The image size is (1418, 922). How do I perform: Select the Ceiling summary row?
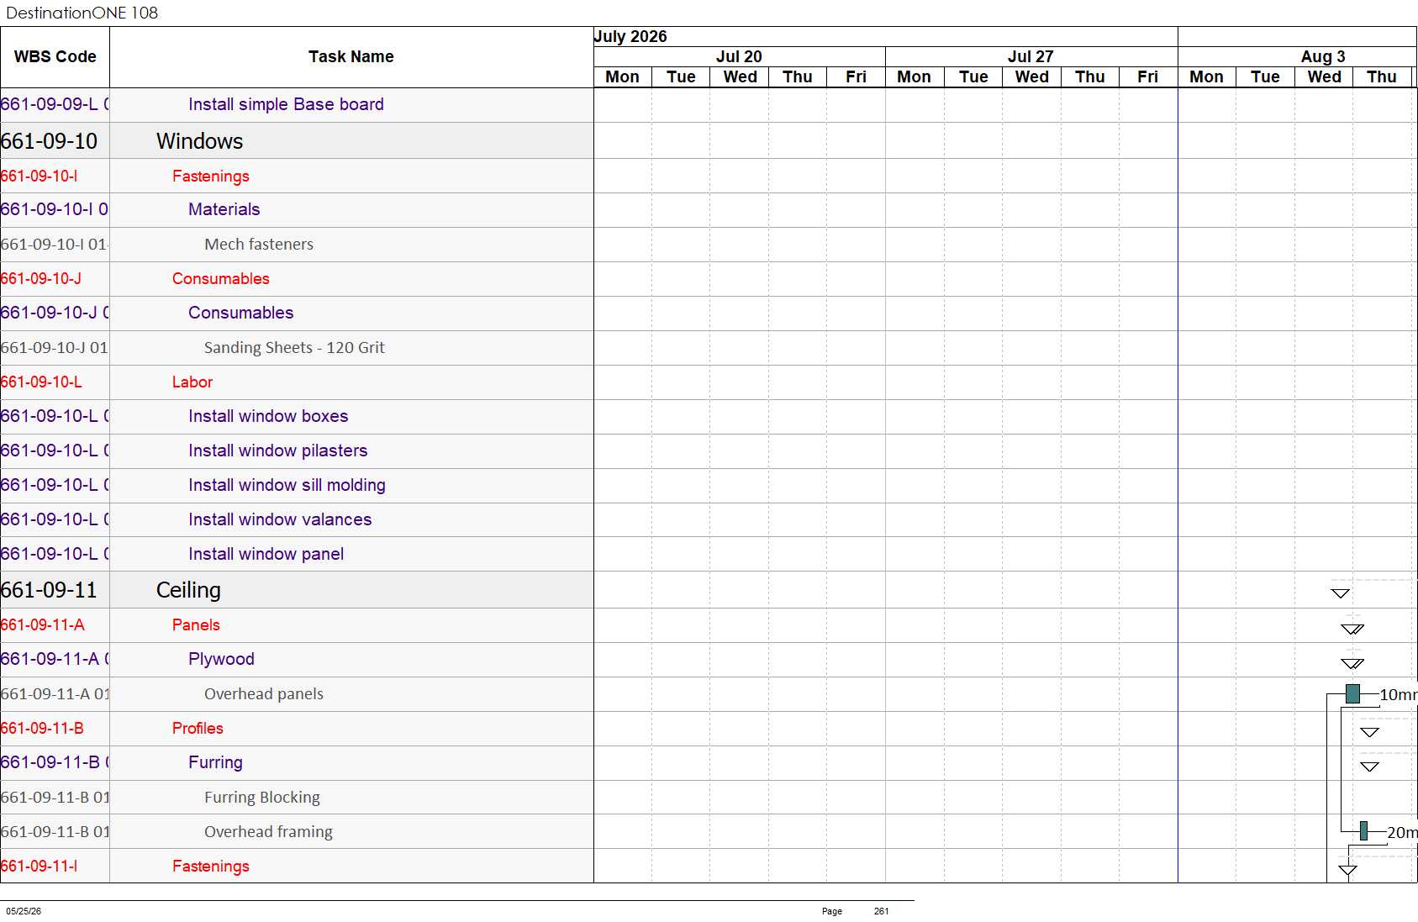click(297, 590)
